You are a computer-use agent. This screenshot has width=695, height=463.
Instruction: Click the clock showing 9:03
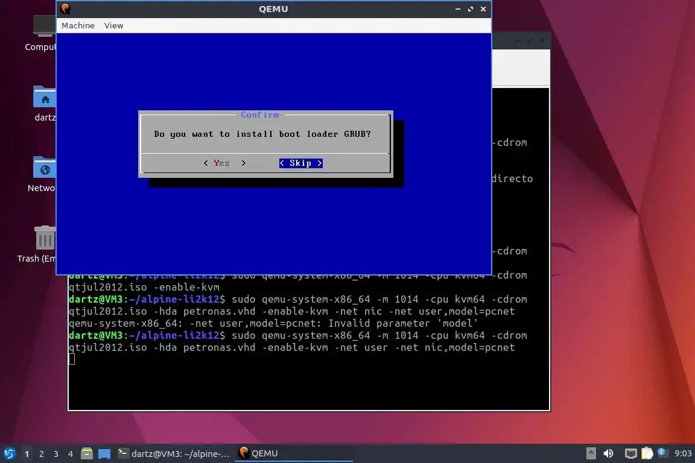coord(683,453)
